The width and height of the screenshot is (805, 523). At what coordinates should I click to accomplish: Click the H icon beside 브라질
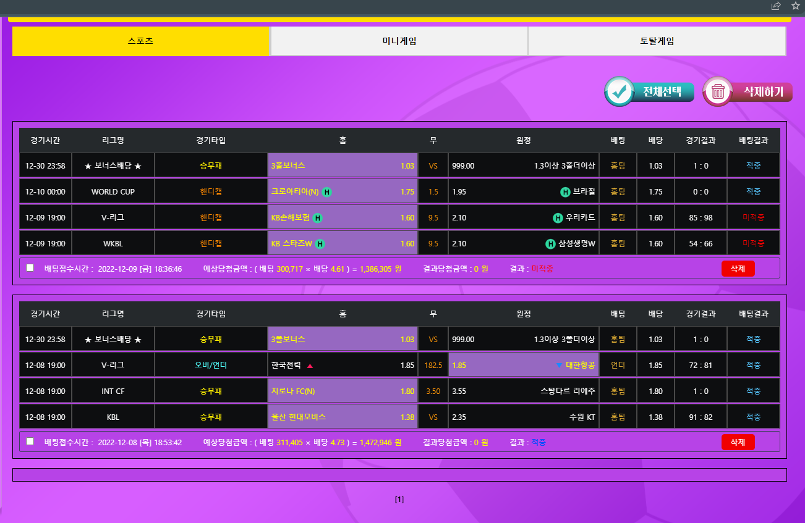coord(565,192)
